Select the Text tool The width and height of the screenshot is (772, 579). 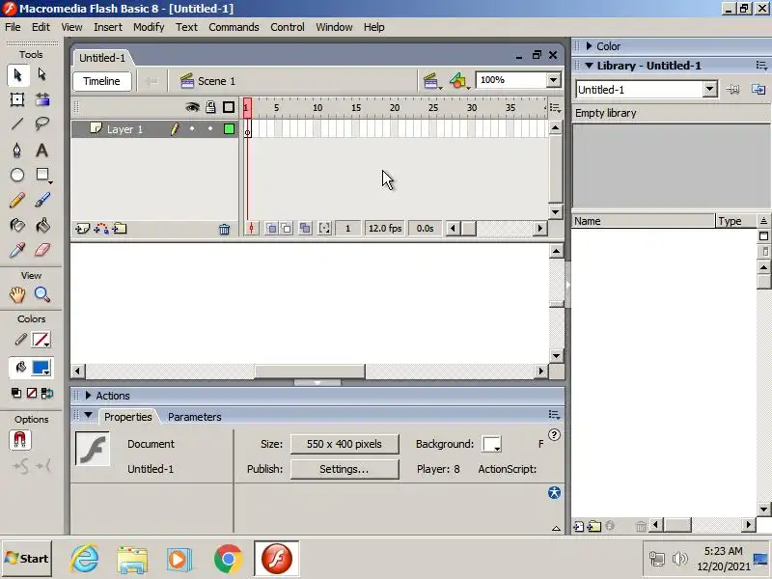point(42,150)
